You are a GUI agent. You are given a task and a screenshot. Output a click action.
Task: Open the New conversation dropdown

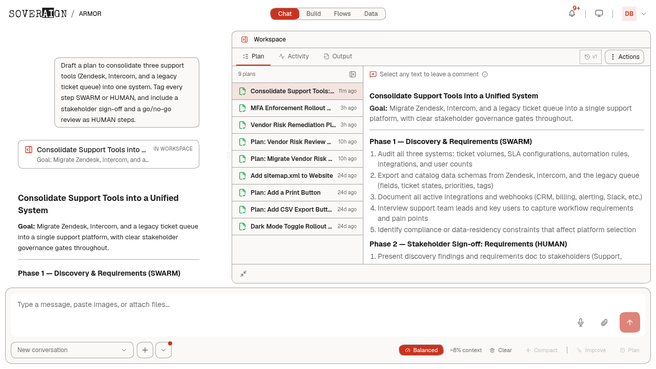coord(72,350)
